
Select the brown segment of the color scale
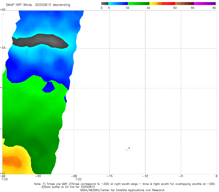(x=184, y=4)
